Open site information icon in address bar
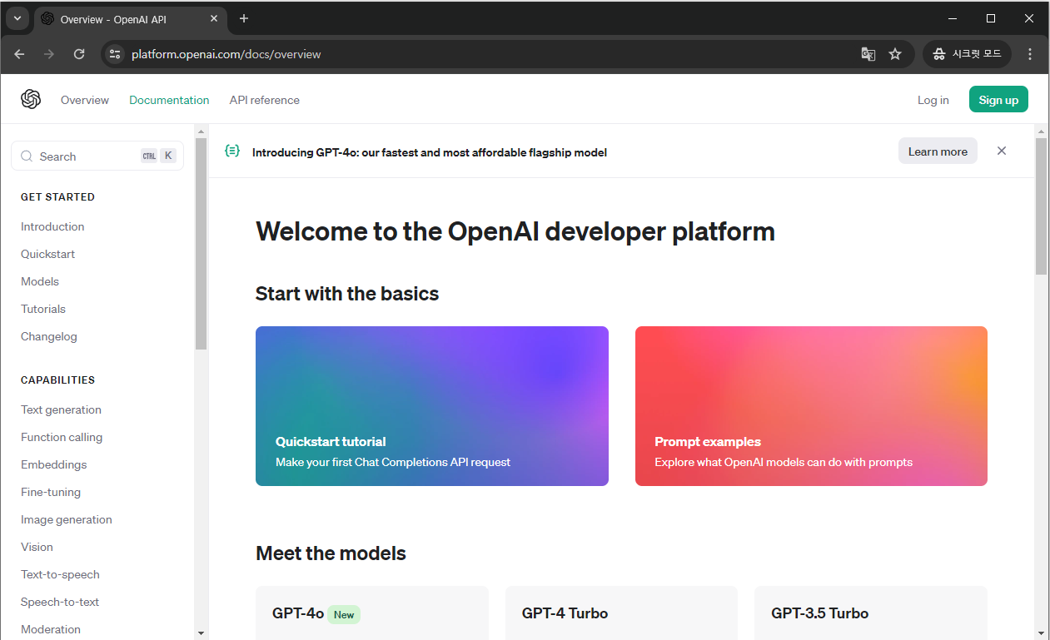Viewport: 1050px width, 640px height. 116,54
